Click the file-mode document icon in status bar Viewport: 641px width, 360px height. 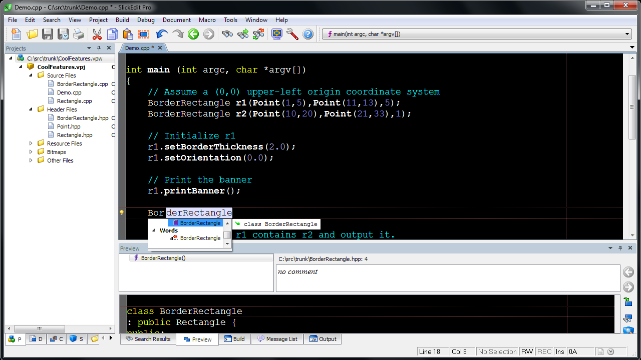(x=600, y=351)
